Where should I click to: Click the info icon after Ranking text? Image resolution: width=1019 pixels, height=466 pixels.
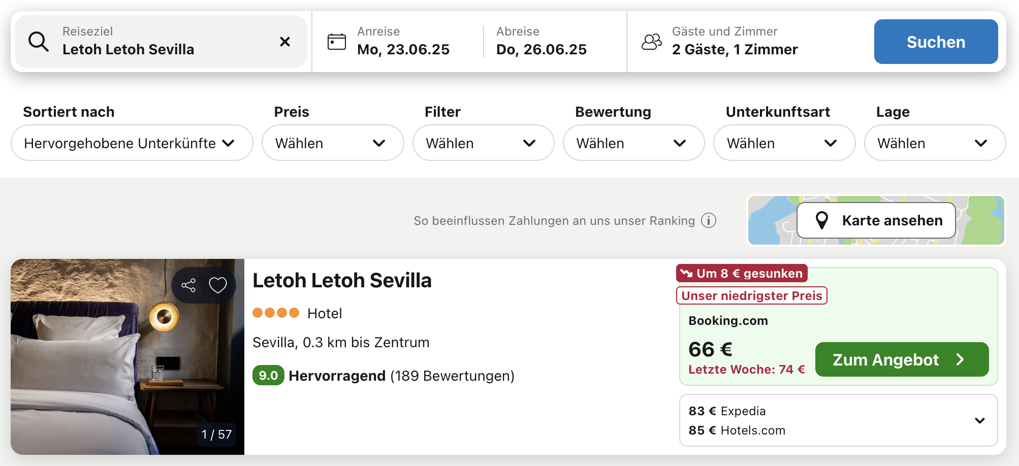pyautogui.click(x=709, y=220)
